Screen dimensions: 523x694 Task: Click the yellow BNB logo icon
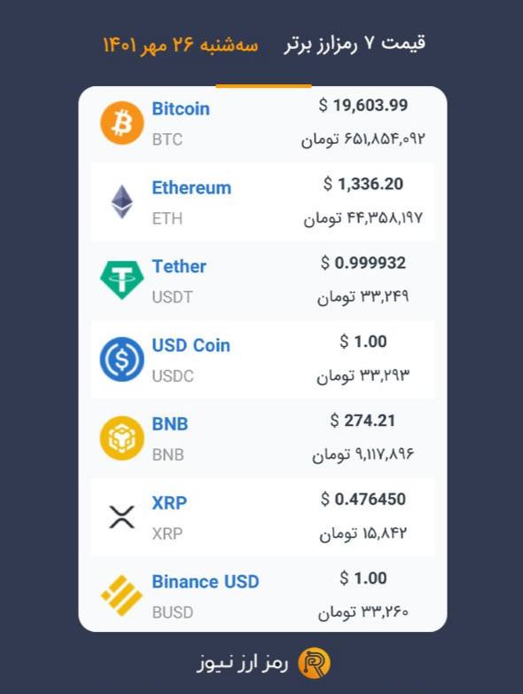click(121, 438)
